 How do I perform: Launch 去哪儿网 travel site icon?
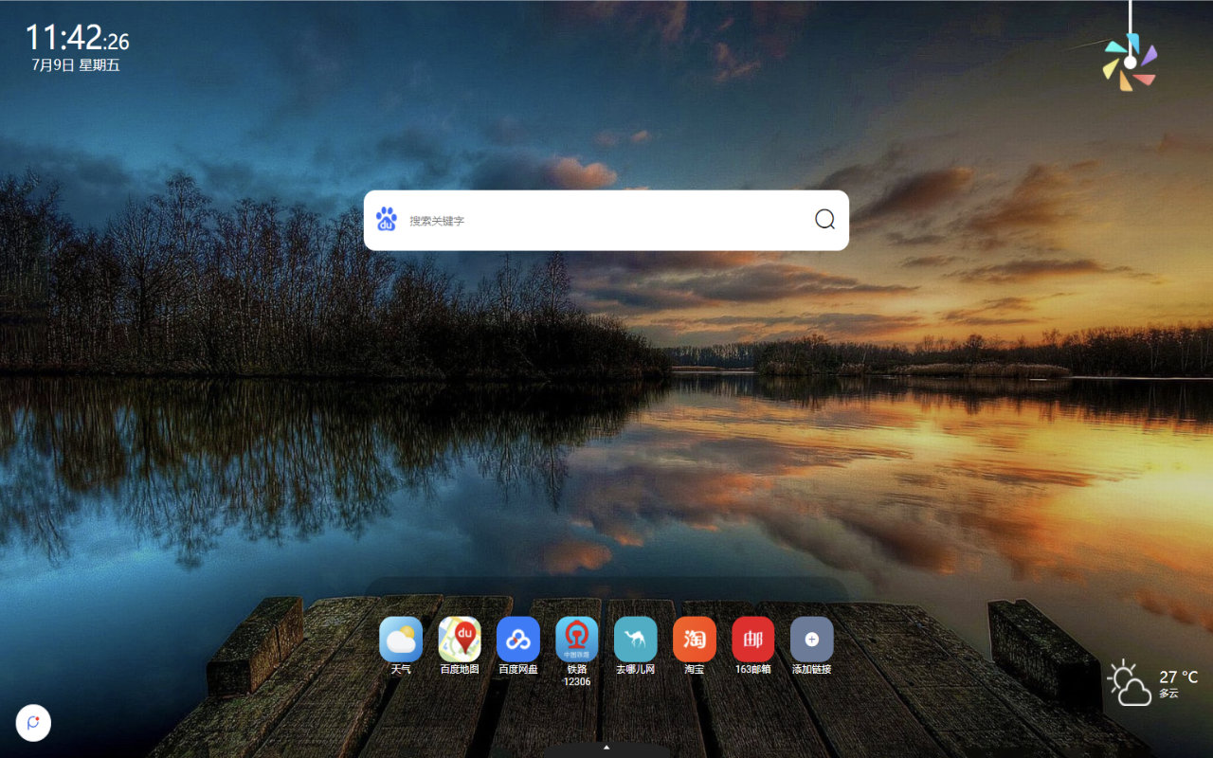(636, 641)
